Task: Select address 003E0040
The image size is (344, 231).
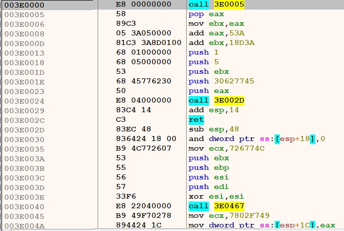Action: (x=24, y=207)
